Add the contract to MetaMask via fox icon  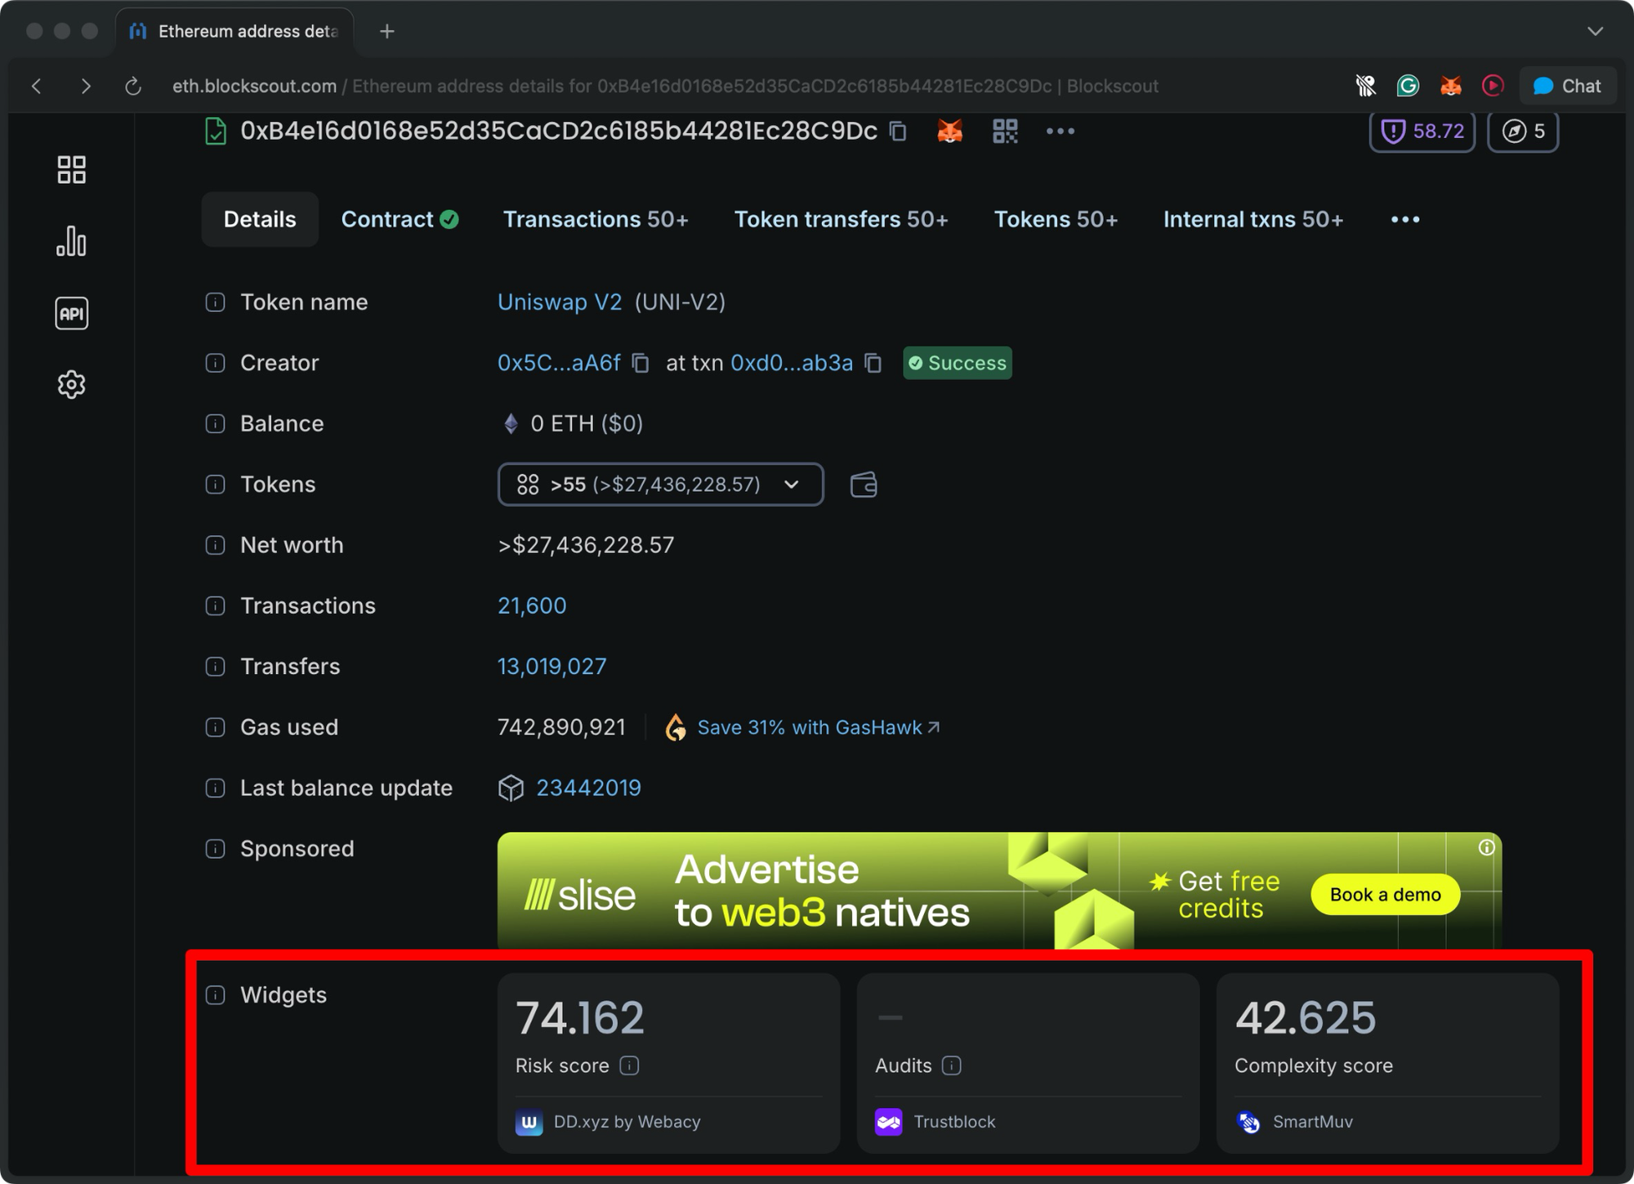(949, 131)
